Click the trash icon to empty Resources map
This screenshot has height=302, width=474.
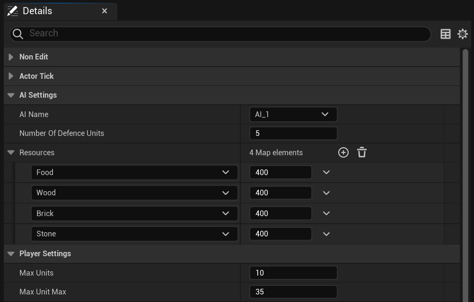click(x=362, y=152)
